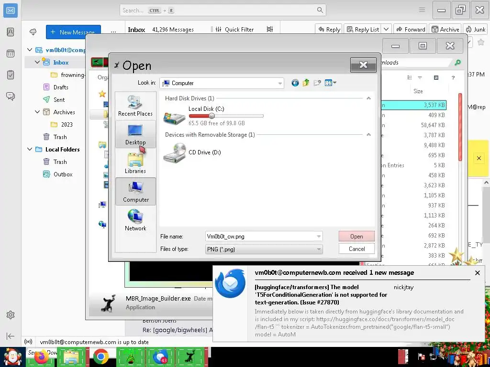Click the Local Disk capacity bar

pyautogui.click(x=226, y=116)
